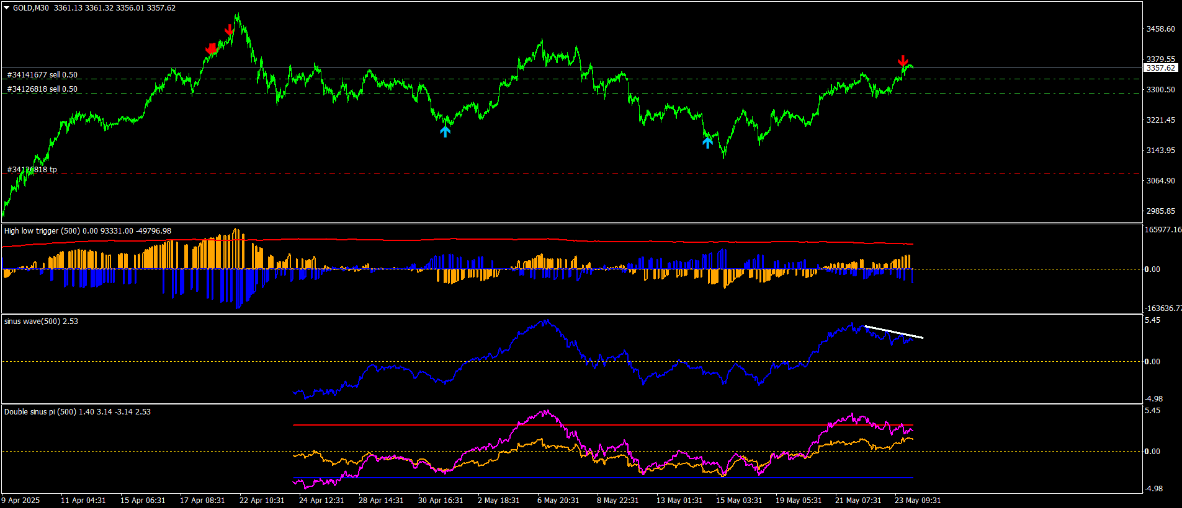Click the 21 May 07:31 time label
Screen dimensions: 1182x508
coord(858,501)
